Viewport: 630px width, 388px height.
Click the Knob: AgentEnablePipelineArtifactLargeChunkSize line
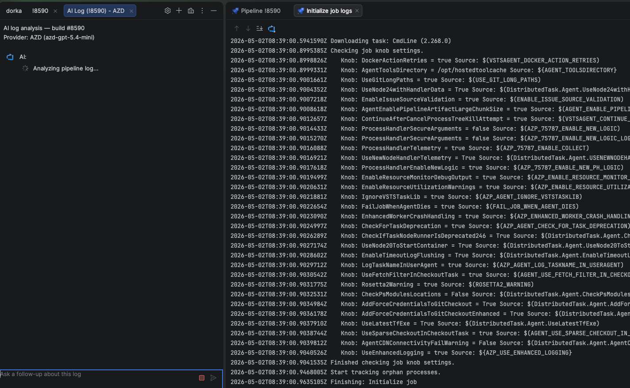(430, 109)
